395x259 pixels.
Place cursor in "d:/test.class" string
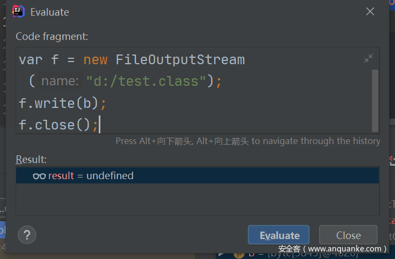tap(146, 81)
